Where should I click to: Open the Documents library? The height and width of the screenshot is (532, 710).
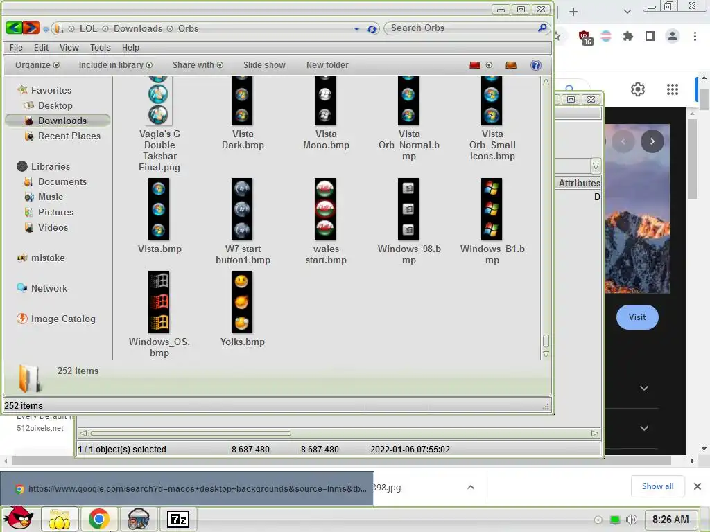pyautogui.click(x=62, y=182)
